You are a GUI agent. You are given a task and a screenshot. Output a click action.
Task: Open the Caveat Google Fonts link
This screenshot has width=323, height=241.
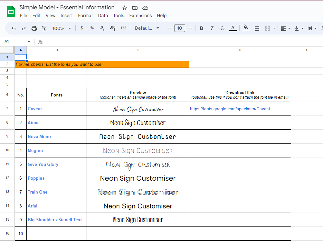tap(230, 109)
